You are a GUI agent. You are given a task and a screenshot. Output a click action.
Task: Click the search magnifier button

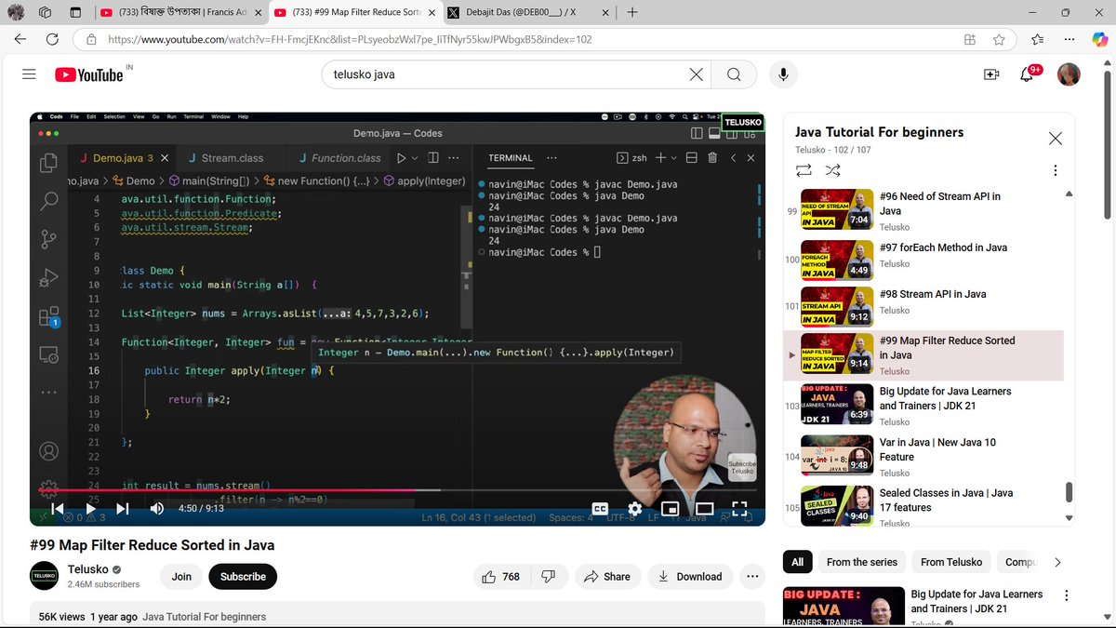pyautogui.click(x=734, y=74)
